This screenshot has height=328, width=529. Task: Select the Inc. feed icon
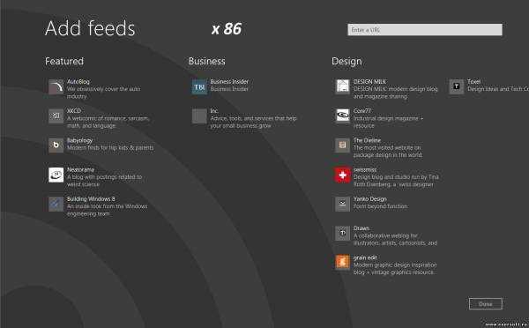199,116
